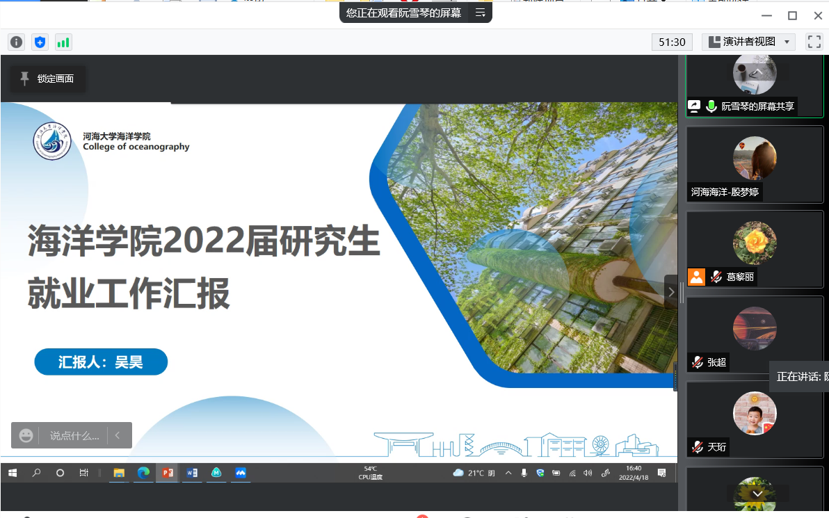Click the screen share icon on 阮雪琴's tile
This screenshot has height=518, width=829.
click(694, 106)
